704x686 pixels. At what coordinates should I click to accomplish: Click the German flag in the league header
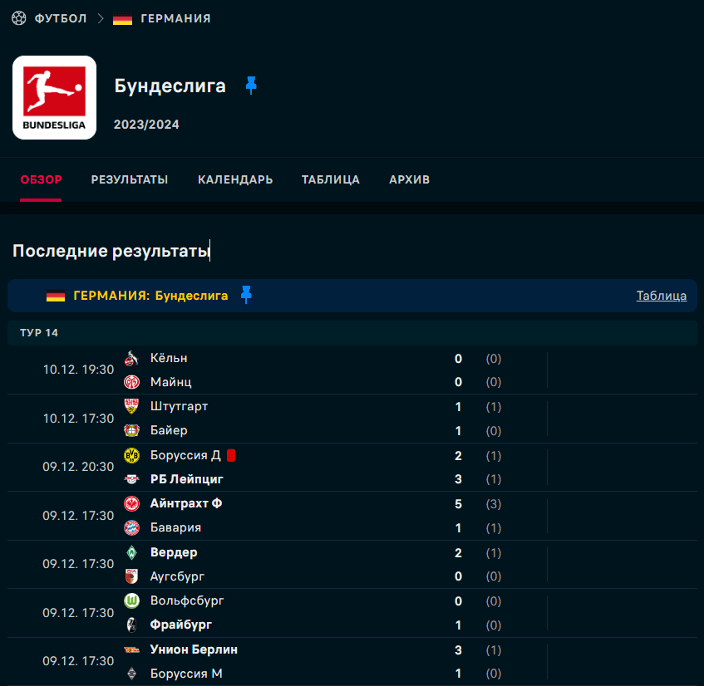pos(56,296)
